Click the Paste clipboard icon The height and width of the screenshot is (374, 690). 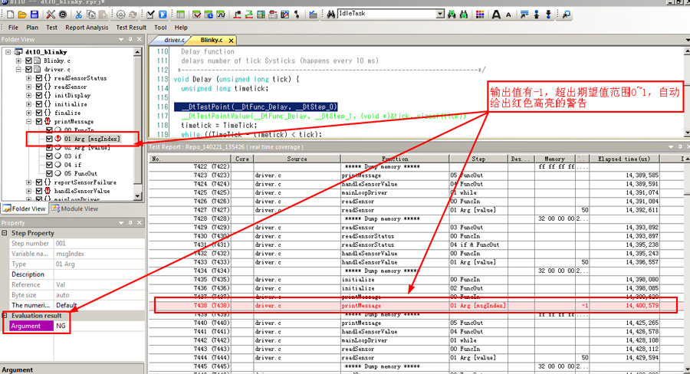click(103, 15)
